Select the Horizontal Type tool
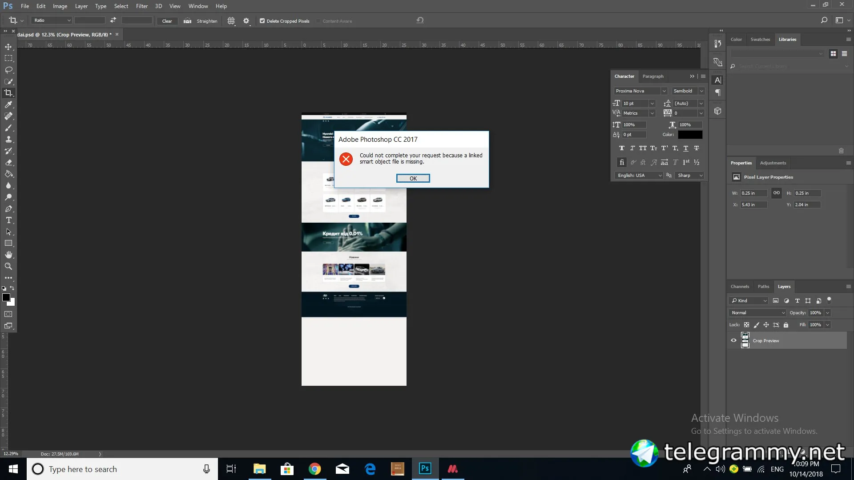Image resolution: width=854 pixels, height=480 pixels. 8,220
